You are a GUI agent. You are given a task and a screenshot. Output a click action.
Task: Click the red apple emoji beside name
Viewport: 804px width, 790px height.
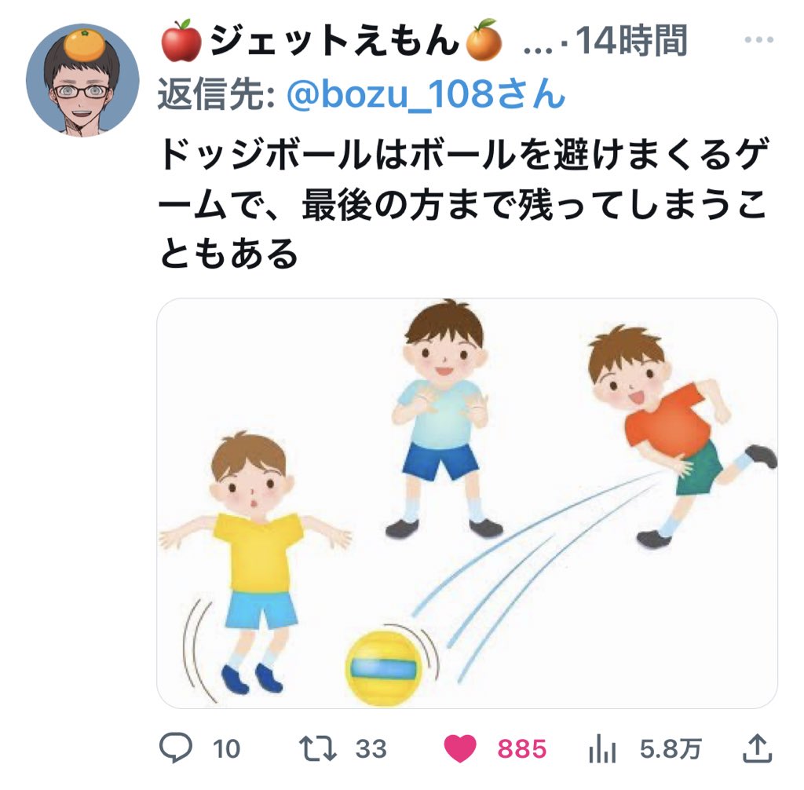coord(181,41)
